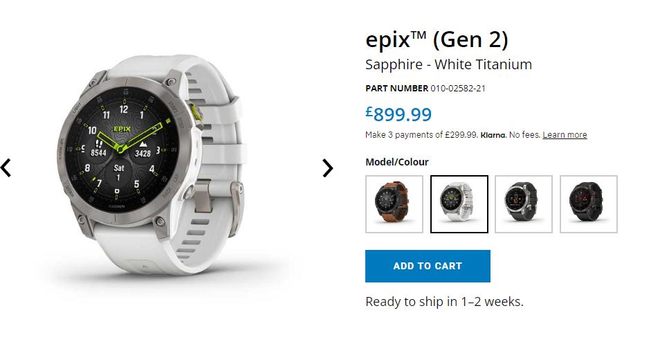Choose the brown leather band watch model
Image resolution: width=669 pixels, height=342 pixels.
pyautogui.click(x=394, y=204)
